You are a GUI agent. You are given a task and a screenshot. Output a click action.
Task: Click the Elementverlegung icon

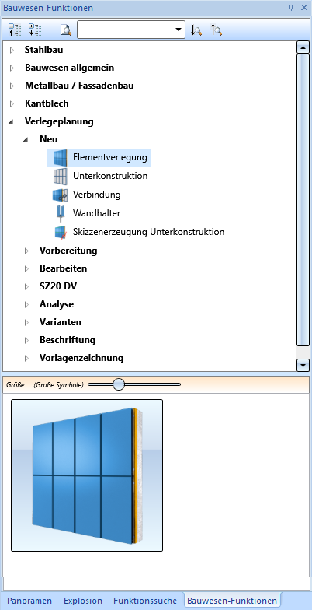[x=60, y=157]
